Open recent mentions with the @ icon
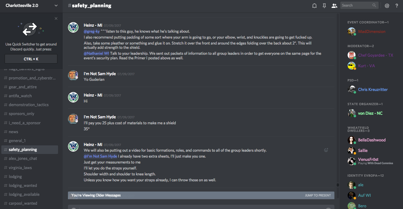Image resolution: width=403 pixels, height=209 pixels. (x=387, y=6)
